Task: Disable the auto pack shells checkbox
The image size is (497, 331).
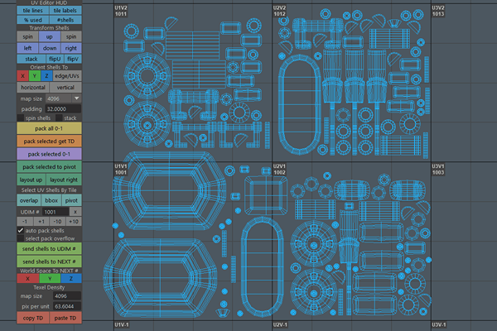Action: point(22,231)
